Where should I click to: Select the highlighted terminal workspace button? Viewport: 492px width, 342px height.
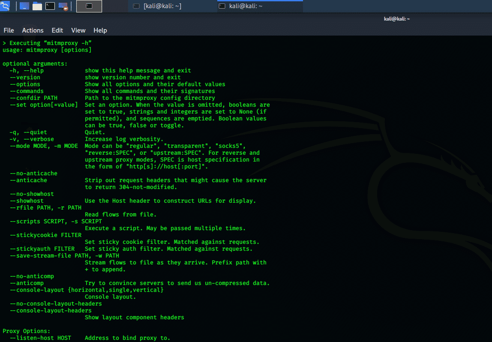(x=89, y=6)
